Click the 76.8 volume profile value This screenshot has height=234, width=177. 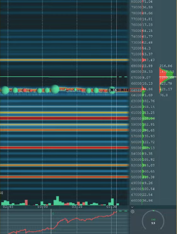click(164, 95)
